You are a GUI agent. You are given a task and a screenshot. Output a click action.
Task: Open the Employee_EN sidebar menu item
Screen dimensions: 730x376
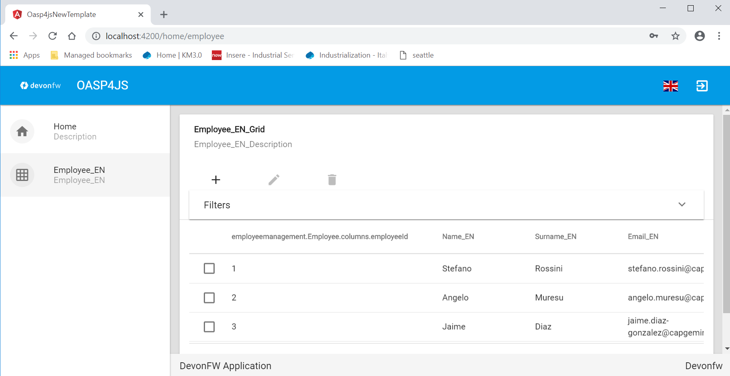tap(79, 175)
